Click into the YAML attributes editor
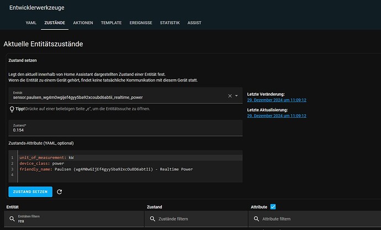 point(125,166)
